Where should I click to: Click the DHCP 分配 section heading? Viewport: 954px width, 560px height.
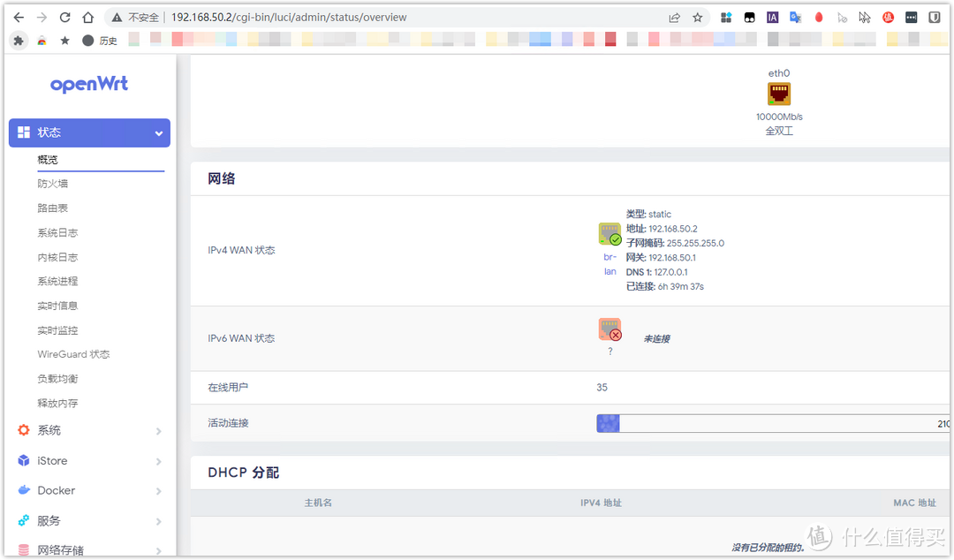point(244,473)
